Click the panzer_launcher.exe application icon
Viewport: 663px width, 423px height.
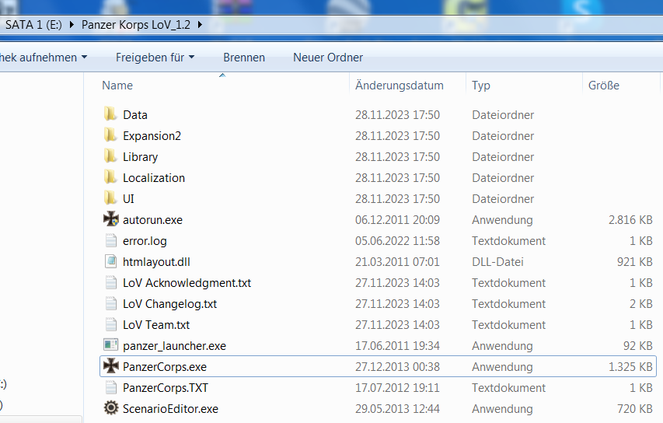click(x=111, y=345)
